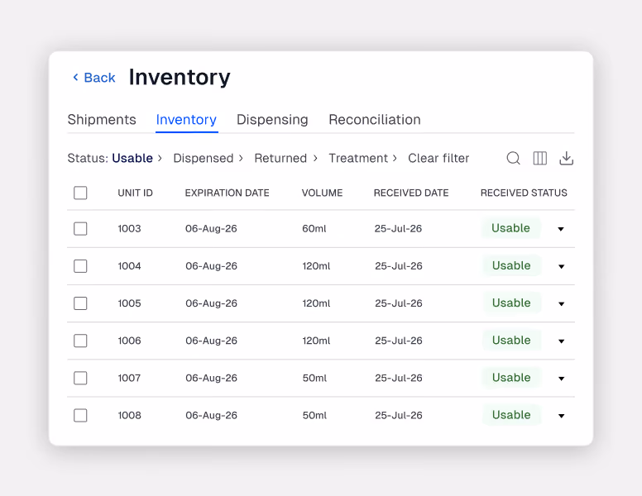
Task: Click unit ID 1005 cell
Action: click(x=129, y=303)
